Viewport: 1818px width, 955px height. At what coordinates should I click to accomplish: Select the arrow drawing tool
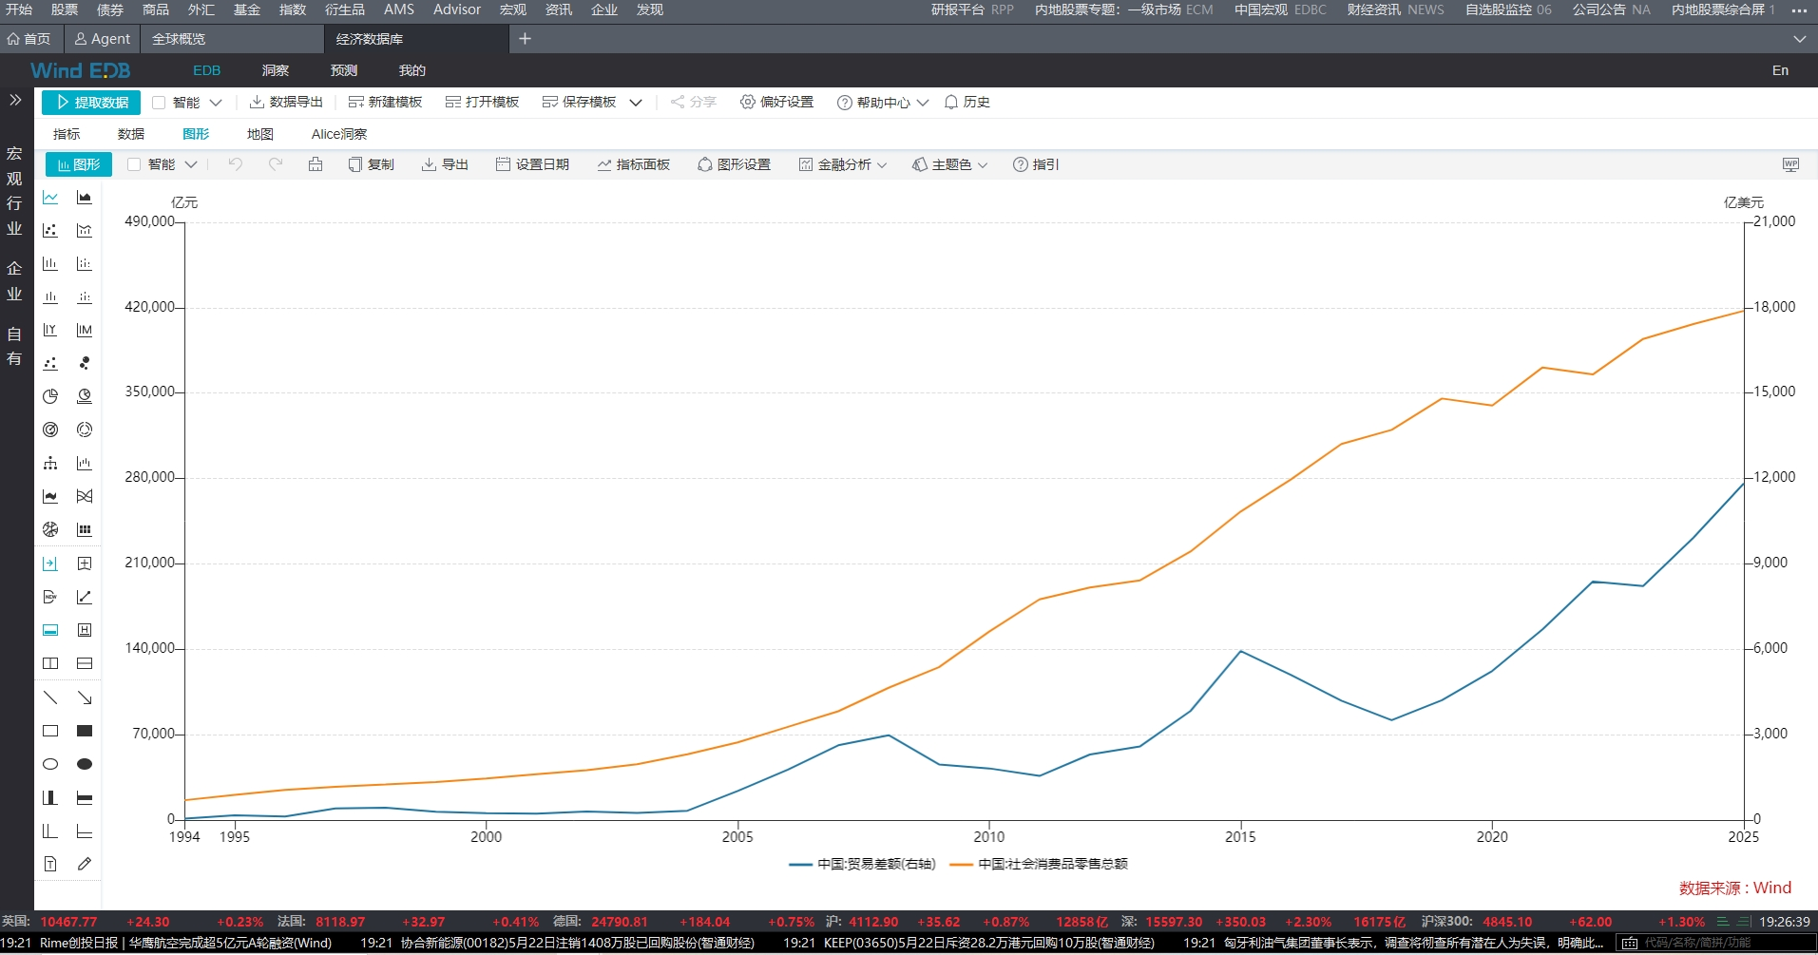point(85,697)
